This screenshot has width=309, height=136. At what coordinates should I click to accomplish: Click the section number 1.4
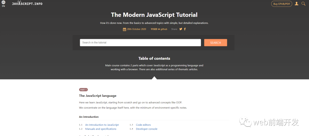pyautogui.click(x=131, y=129)
